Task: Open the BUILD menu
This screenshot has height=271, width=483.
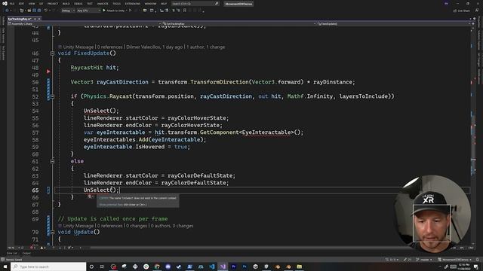Action: coord(66,4)
